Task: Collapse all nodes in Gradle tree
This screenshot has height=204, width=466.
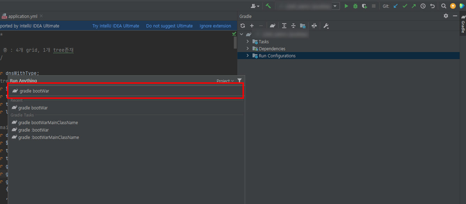Action: (x=293, y=26)
